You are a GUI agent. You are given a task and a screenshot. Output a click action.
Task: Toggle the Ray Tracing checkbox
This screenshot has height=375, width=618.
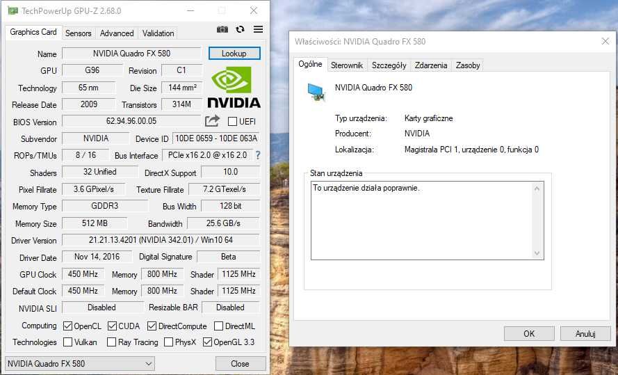[111, 342]
